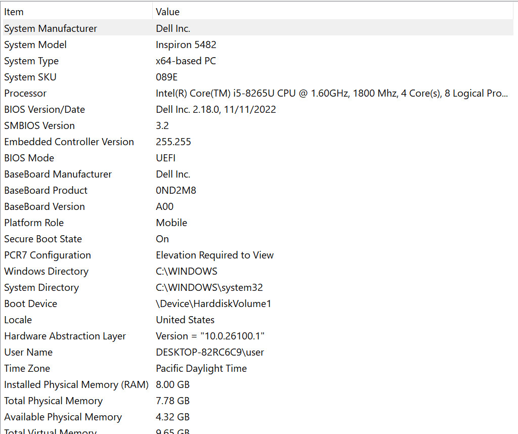
Task: Select the Processor row
Action: (x=258, y=93)
